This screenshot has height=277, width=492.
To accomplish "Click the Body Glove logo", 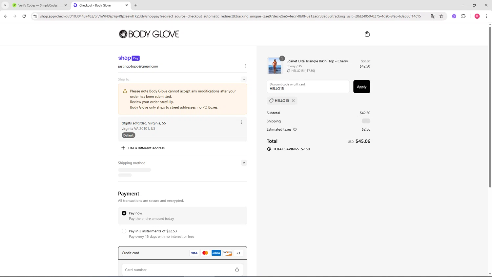I will click(x=149, y=34).
